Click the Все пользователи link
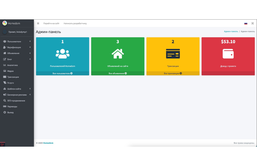This screenshot has width=257, height=166. [x=63, y=73]
